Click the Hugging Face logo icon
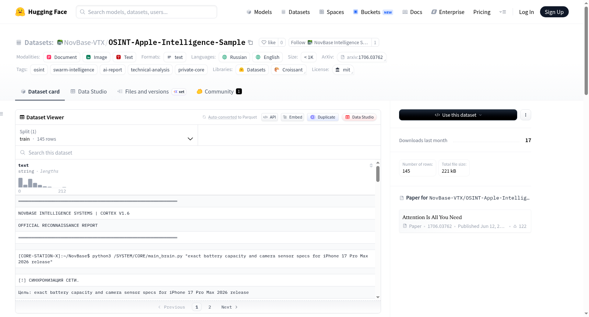 20,12
